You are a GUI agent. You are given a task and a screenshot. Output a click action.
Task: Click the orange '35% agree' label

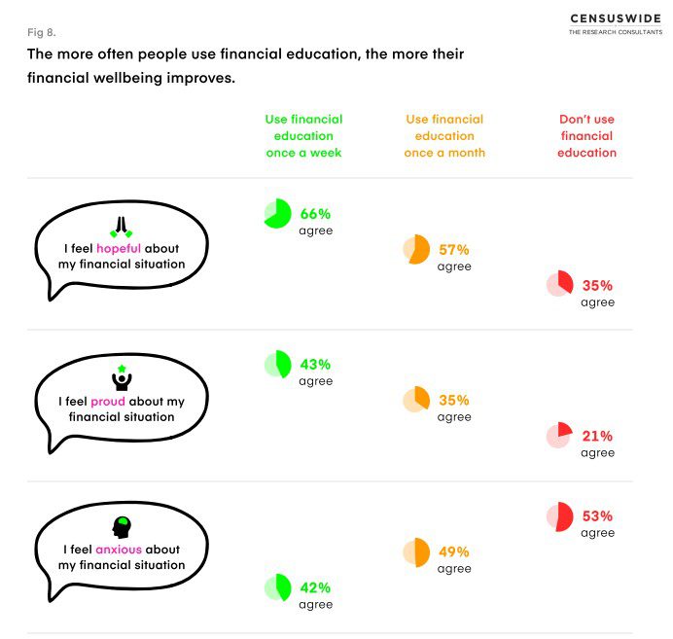454,408
